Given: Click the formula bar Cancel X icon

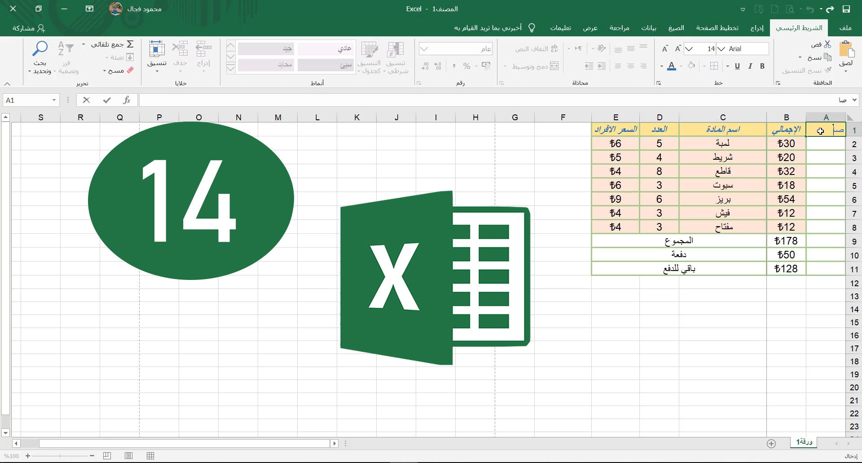Looking at the screenshot, I should 87,100.
